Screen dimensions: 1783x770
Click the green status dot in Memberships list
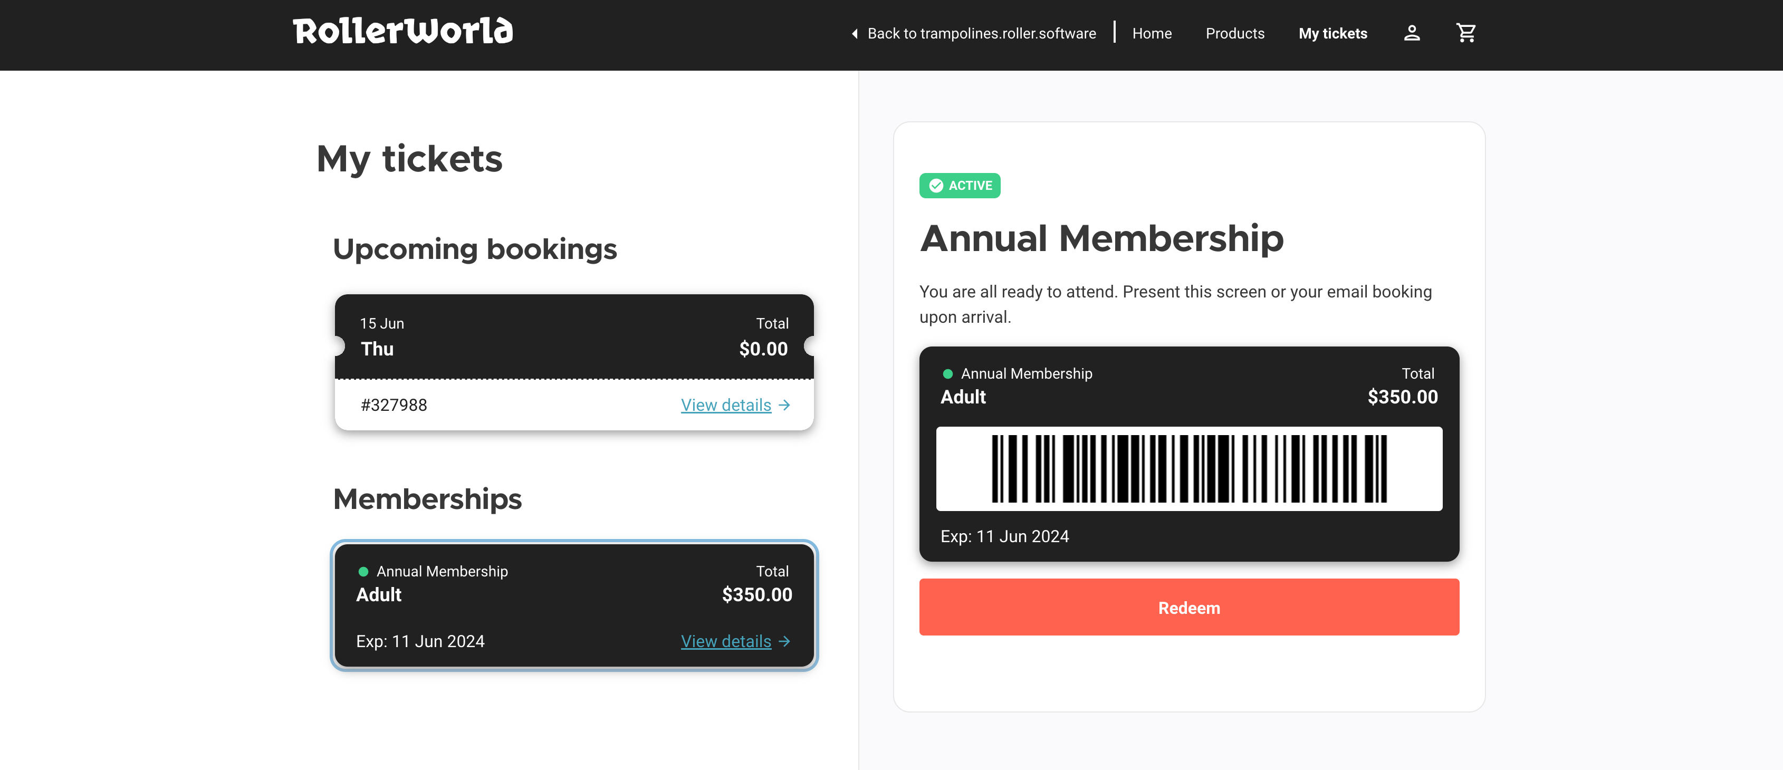click(x=363, y=572)
